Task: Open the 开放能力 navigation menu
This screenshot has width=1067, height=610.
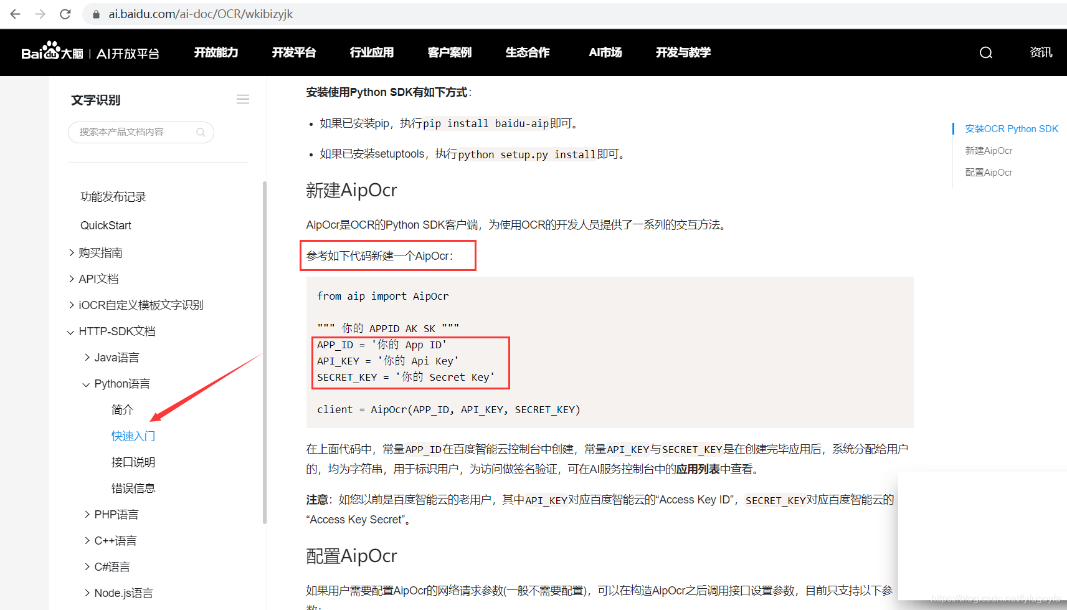Action: (216, 53)
